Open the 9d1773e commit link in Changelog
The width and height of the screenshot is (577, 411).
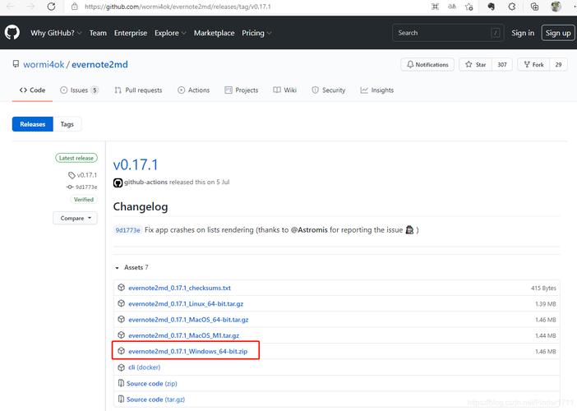pyautogui.click(x=127, y=230)
